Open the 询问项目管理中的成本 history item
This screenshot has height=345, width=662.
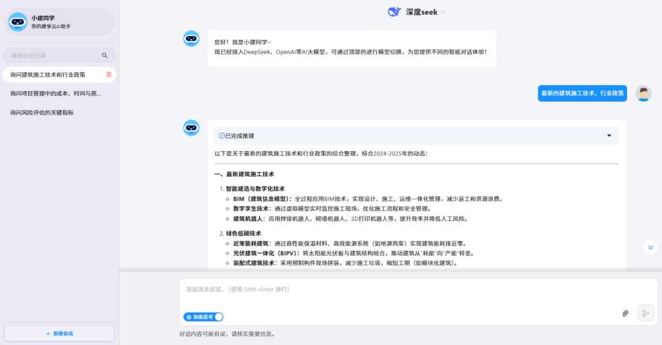click(55, 94)
